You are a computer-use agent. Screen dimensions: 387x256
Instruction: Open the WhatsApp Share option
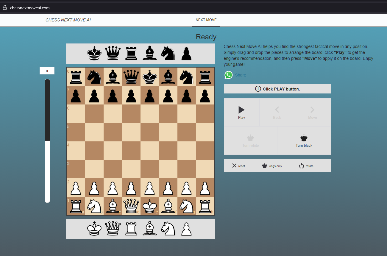pos(235,75)
